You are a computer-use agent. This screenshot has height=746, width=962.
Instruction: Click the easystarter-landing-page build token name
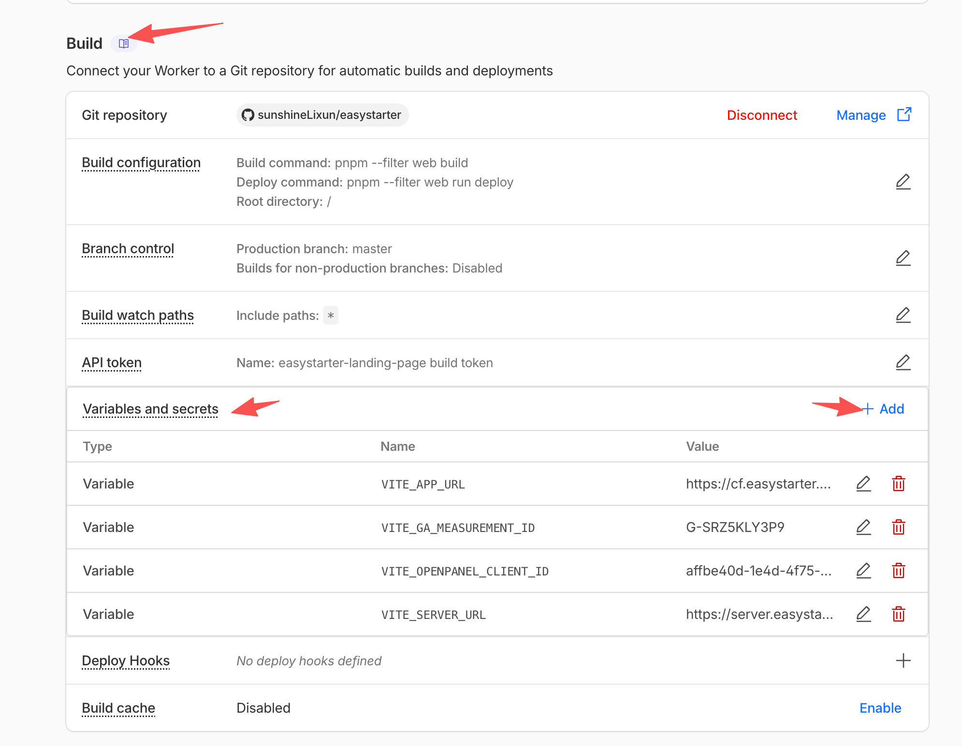pos(386,363)
